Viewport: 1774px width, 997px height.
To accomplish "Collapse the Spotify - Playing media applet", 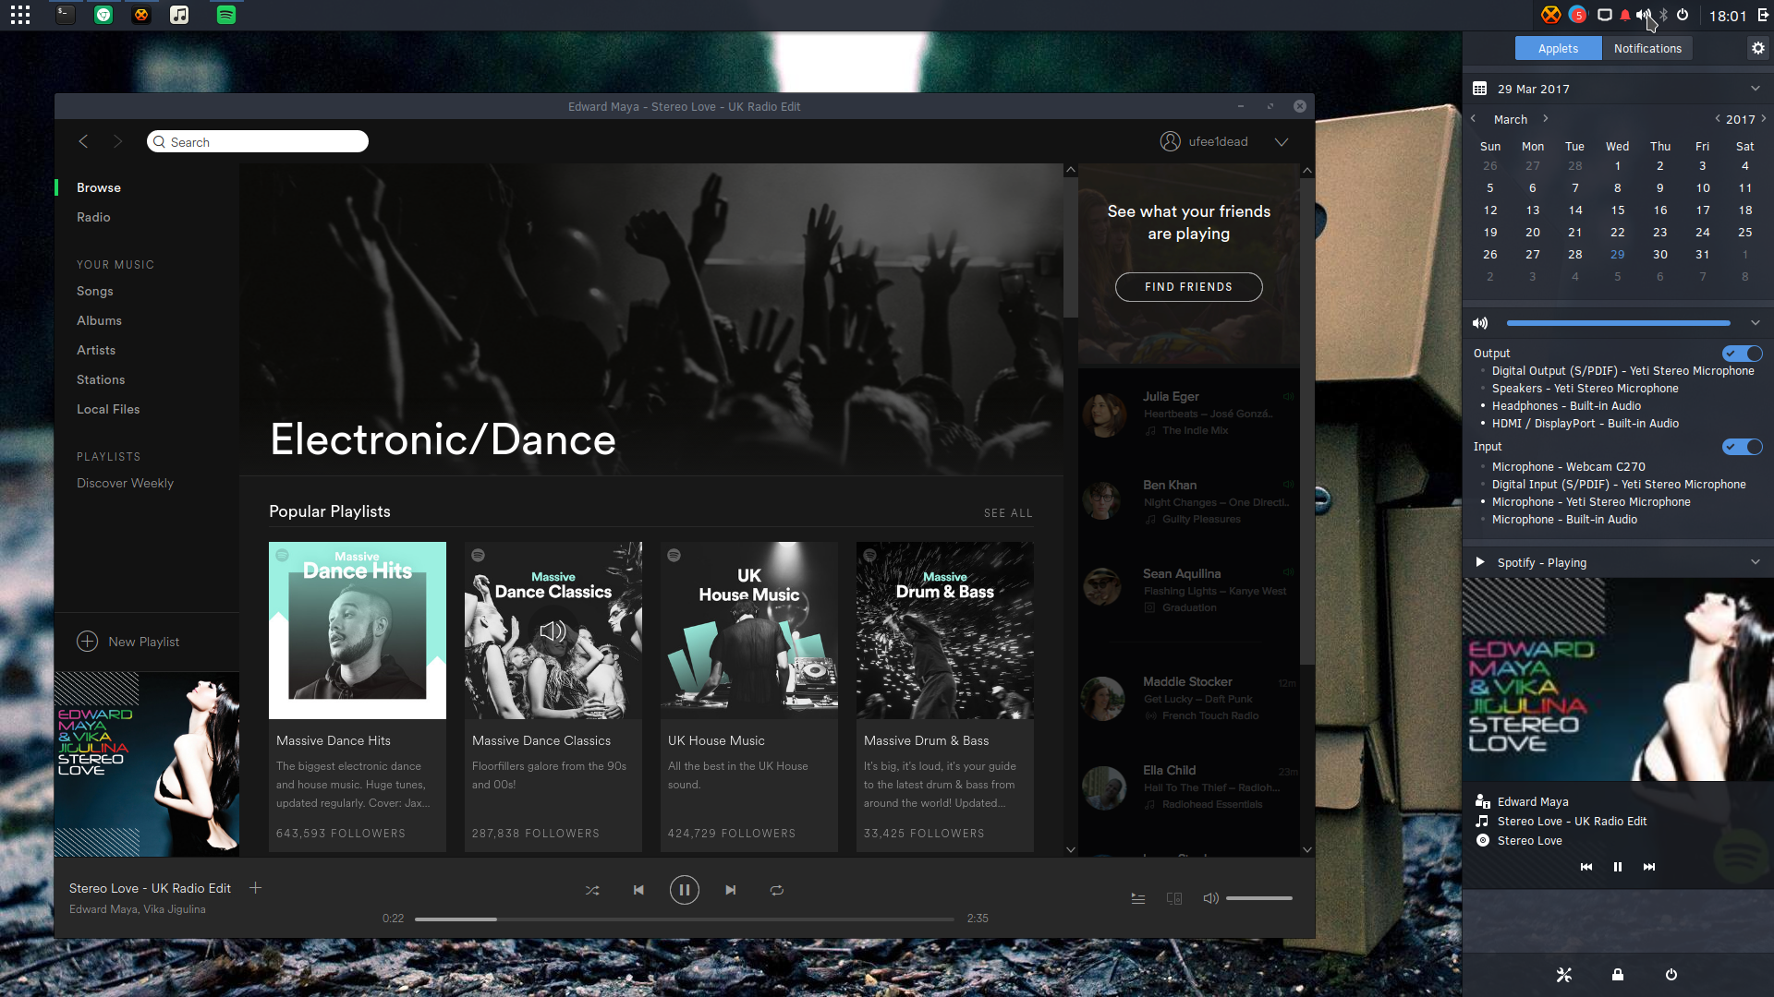I will tap(1756, 562).
